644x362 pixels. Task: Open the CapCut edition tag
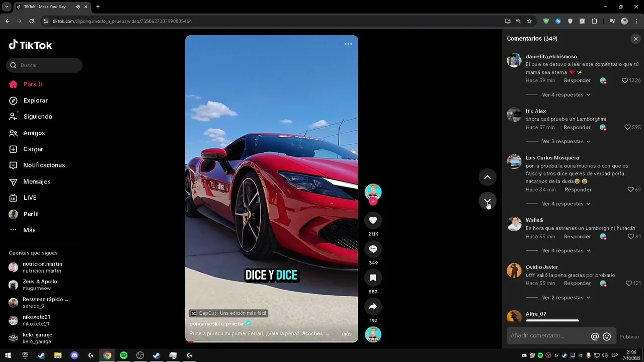[228, 313]
